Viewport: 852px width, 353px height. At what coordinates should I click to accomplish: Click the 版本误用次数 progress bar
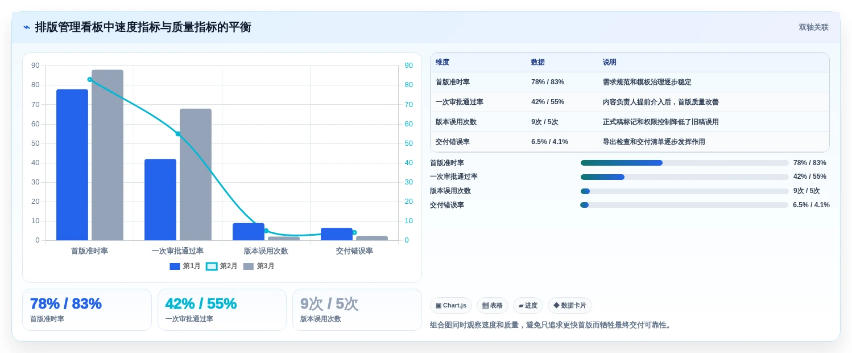click(x=685, y=191)
